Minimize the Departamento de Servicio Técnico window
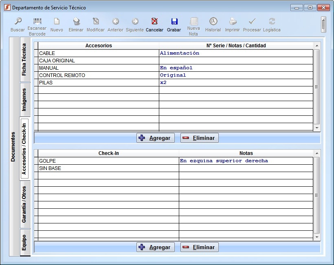334x265 pixels. point(297,8)
